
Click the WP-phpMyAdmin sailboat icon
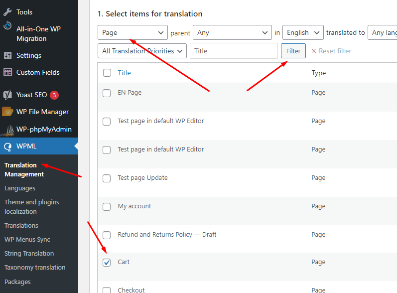pyautogui.click(x=7, y=130)
